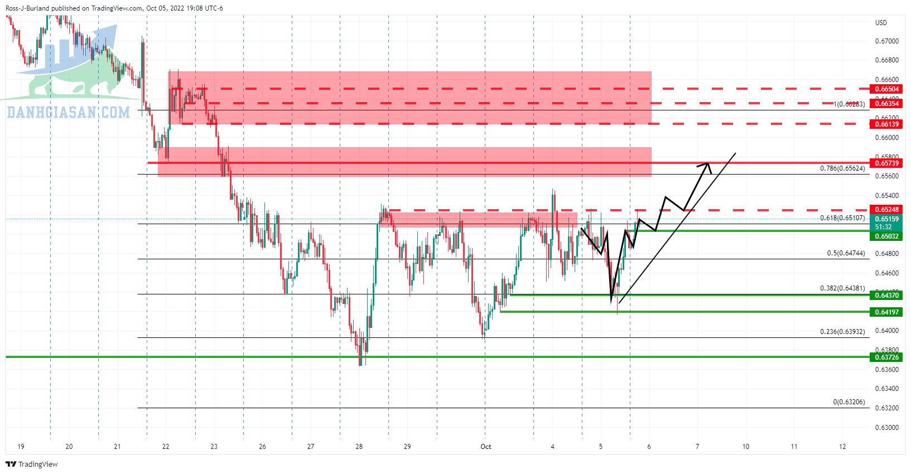Click the 0.66000 price axis value
This screenshot has width=911, height=474.
887,138
